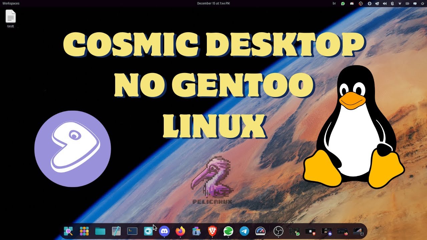Open OBS tray icon in panel
This screenshot has width=427, height=240.
(x=361, y=3)
